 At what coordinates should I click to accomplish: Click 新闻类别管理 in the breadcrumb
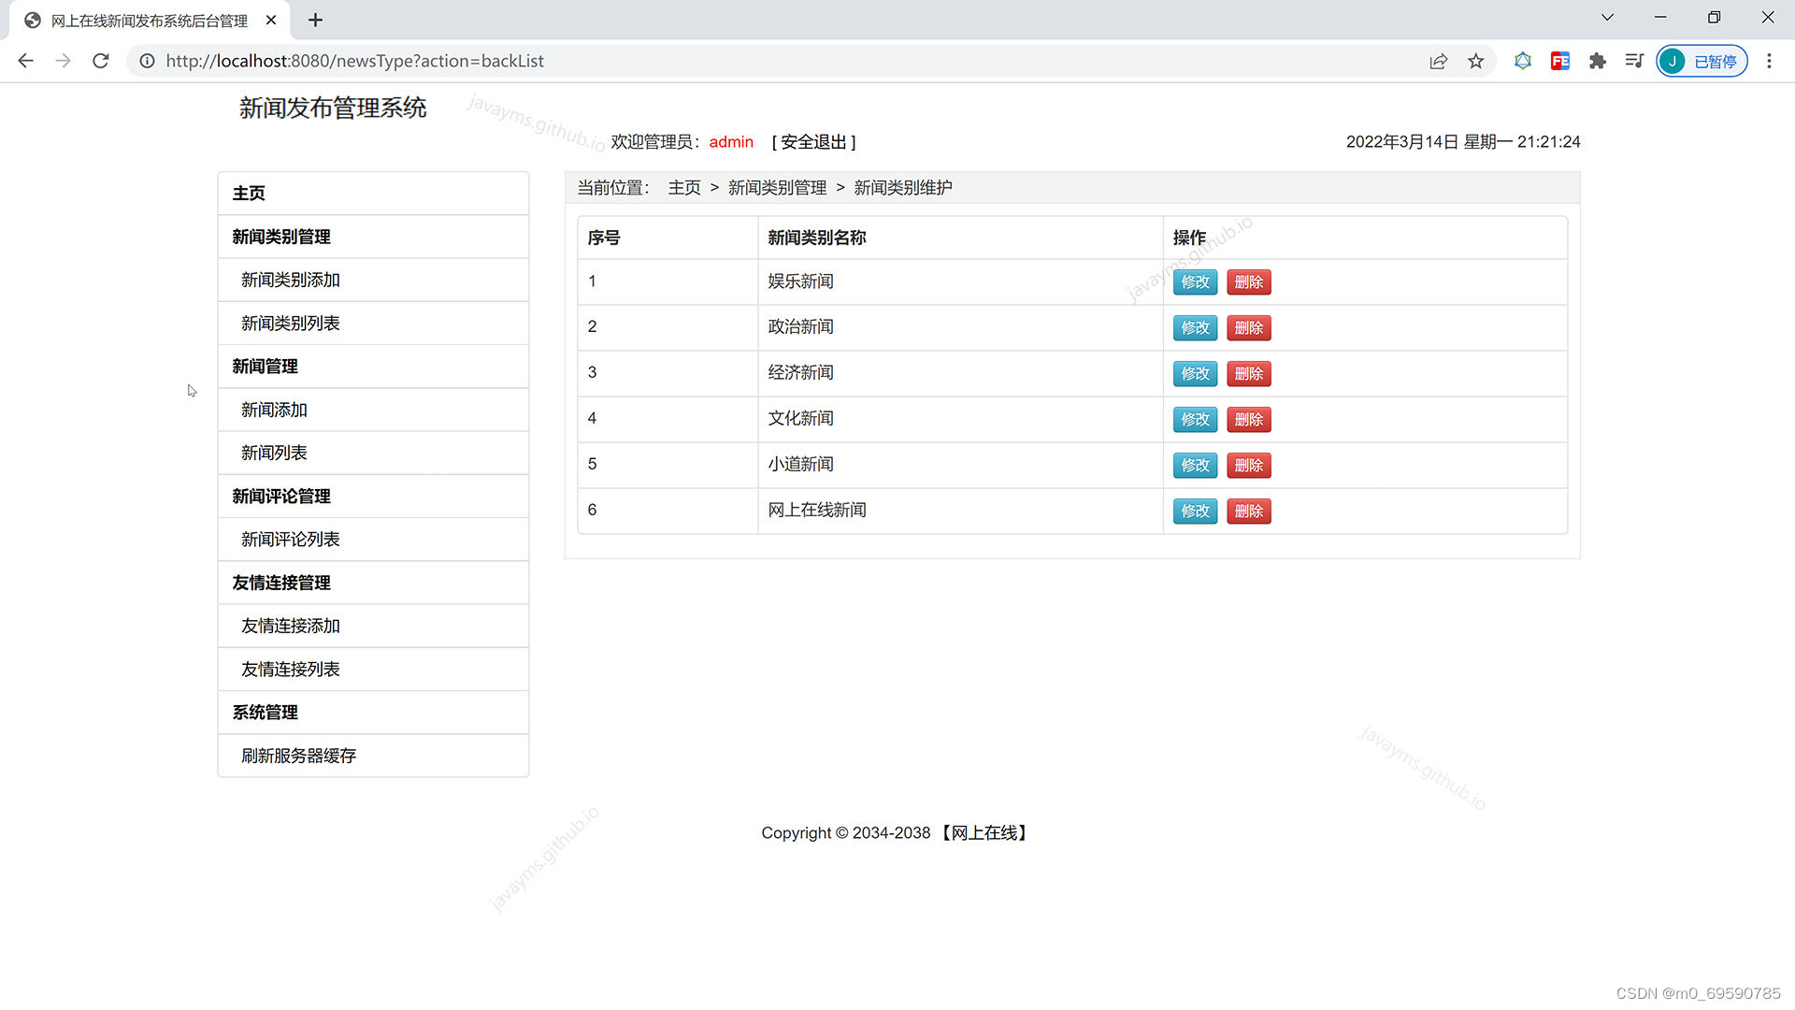tap(777, 188)
